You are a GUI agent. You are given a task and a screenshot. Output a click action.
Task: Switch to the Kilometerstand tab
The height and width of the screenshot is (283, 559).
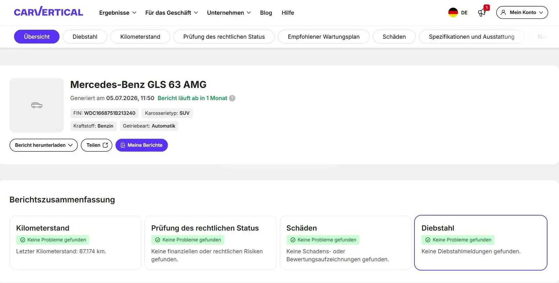[x=140, y=37]
